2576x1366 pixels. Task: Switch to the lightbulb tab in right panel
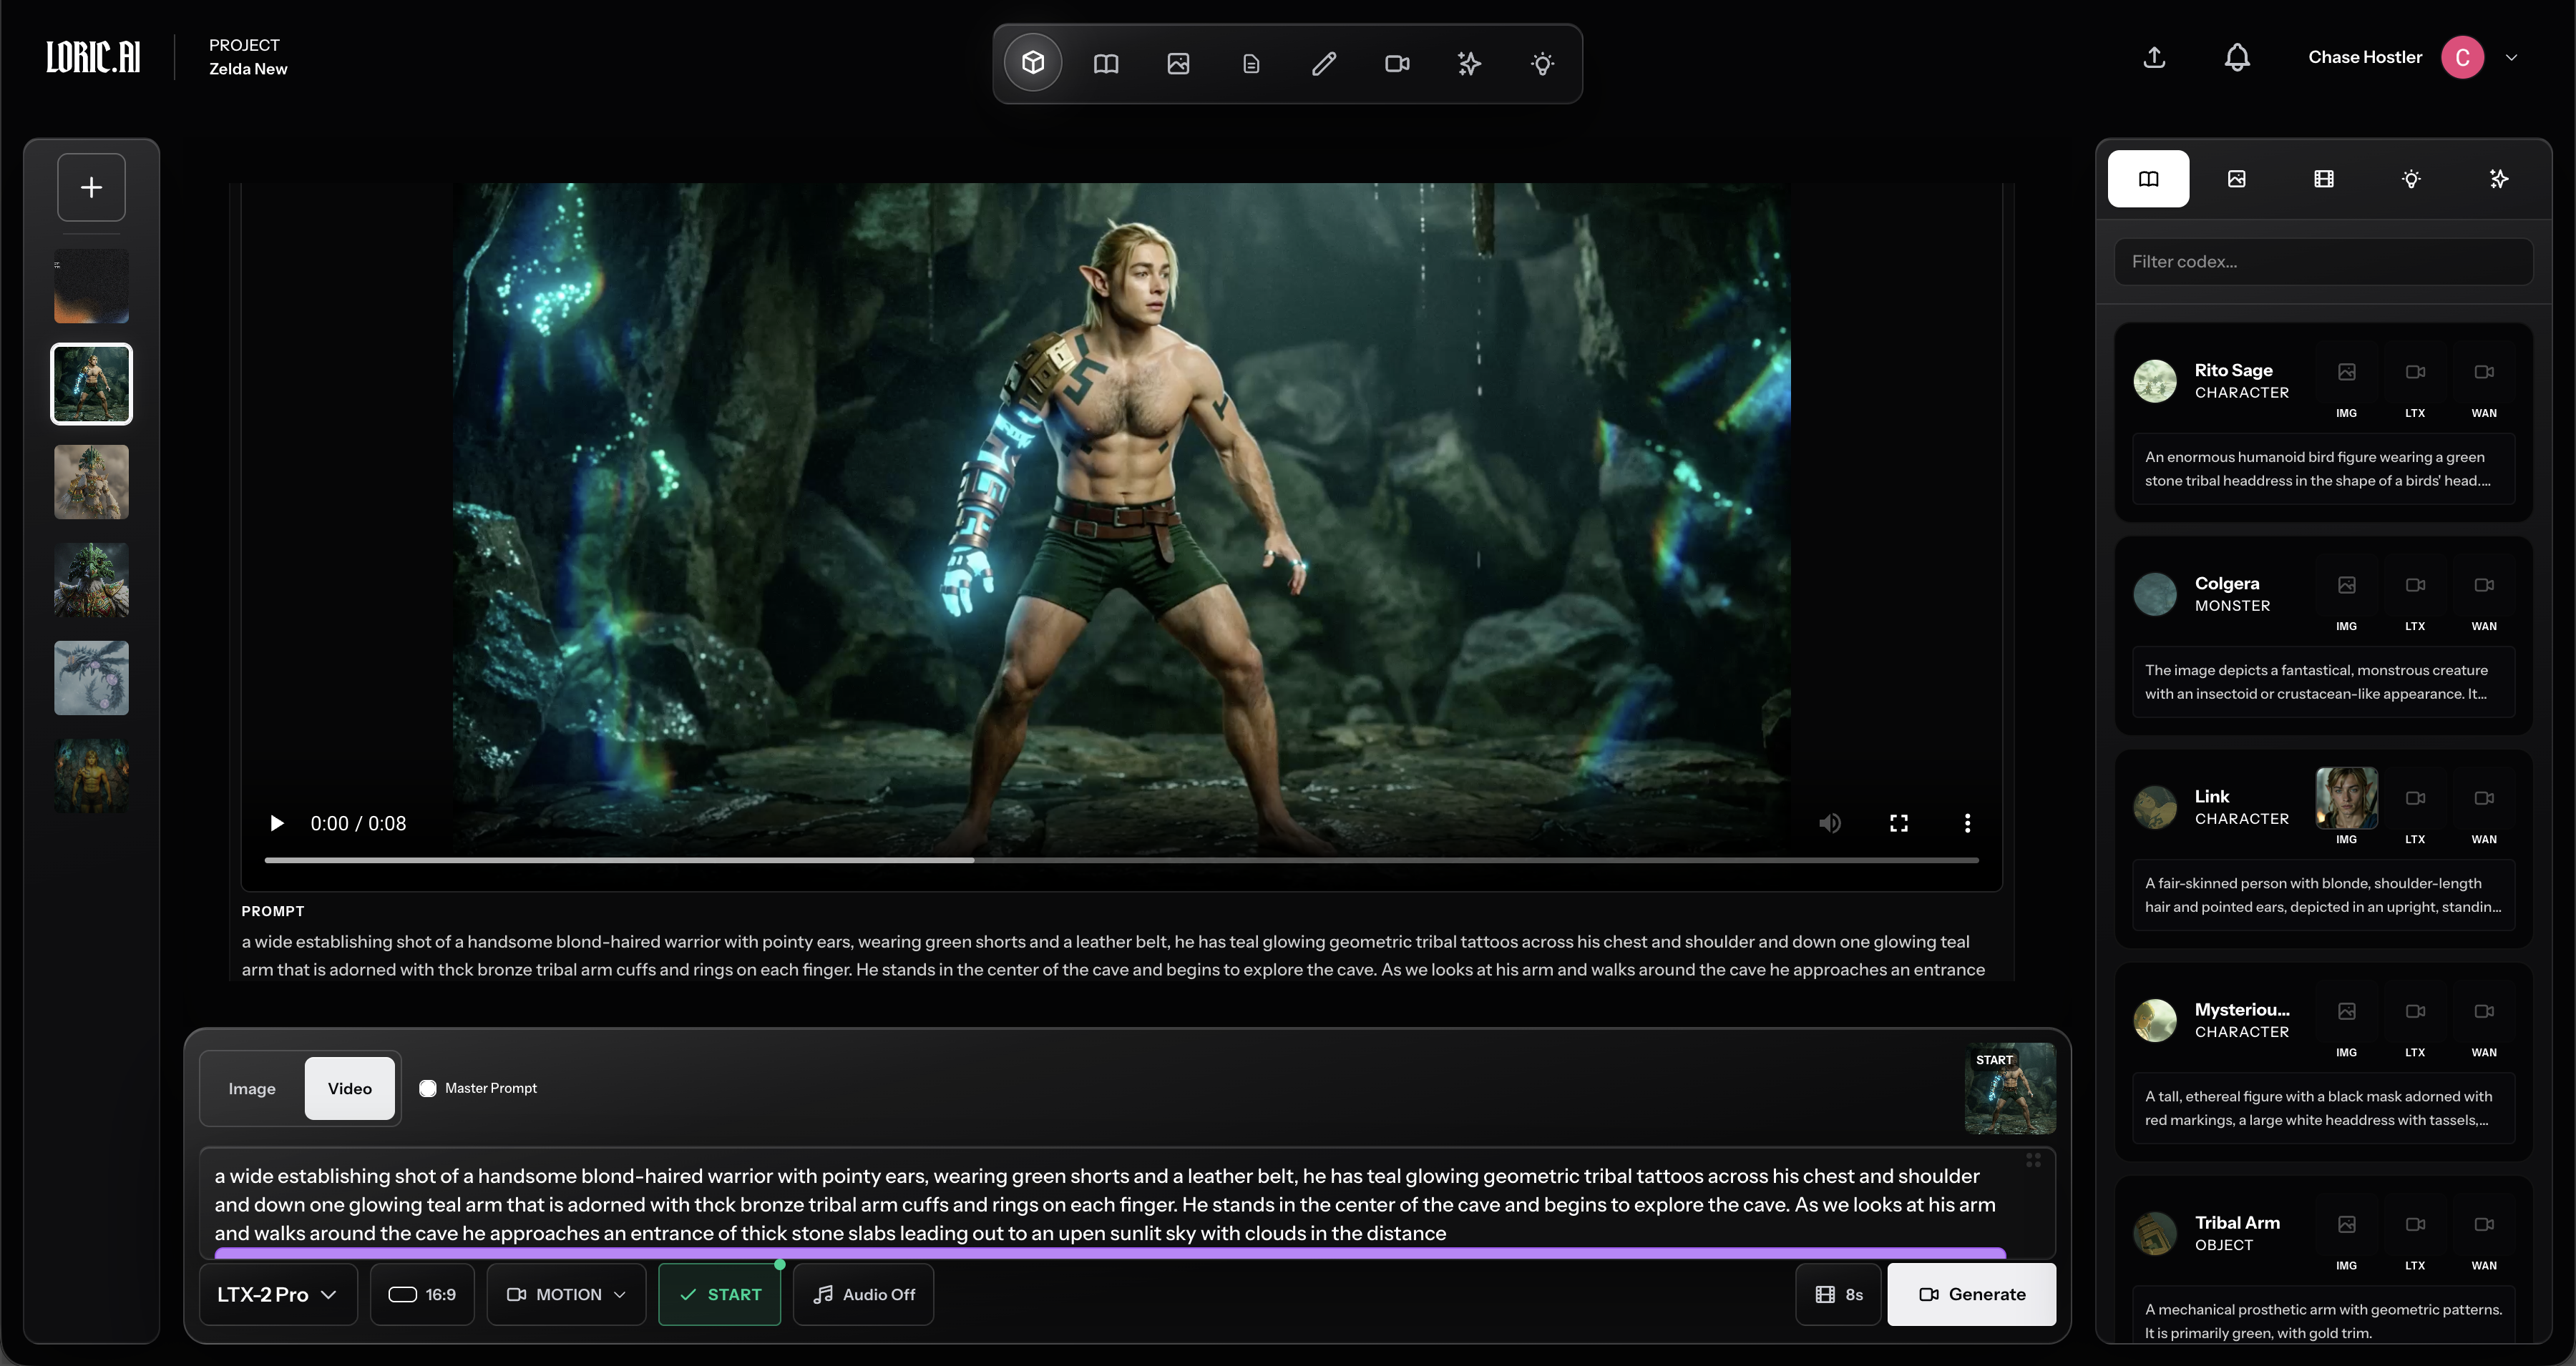pyautogui.click(x=2411, y=179)
